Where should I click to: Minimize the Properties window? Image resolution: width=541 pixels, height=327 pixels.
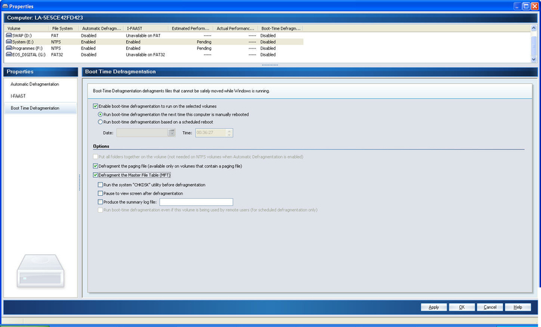[x=517, y=6]
